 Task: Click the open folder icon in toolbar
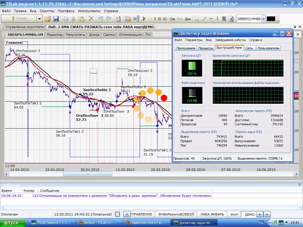(x=48, y=19)
